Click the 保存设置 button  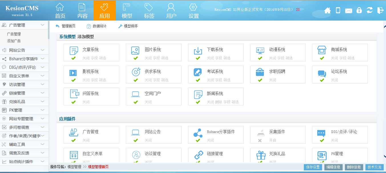313,167
